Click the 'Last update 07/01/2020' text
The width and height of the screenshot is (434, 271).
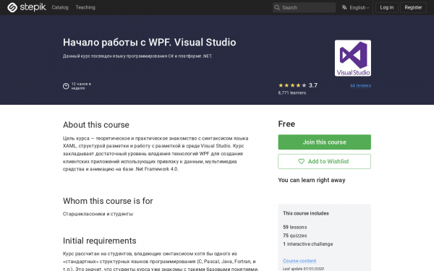(303, 269)
